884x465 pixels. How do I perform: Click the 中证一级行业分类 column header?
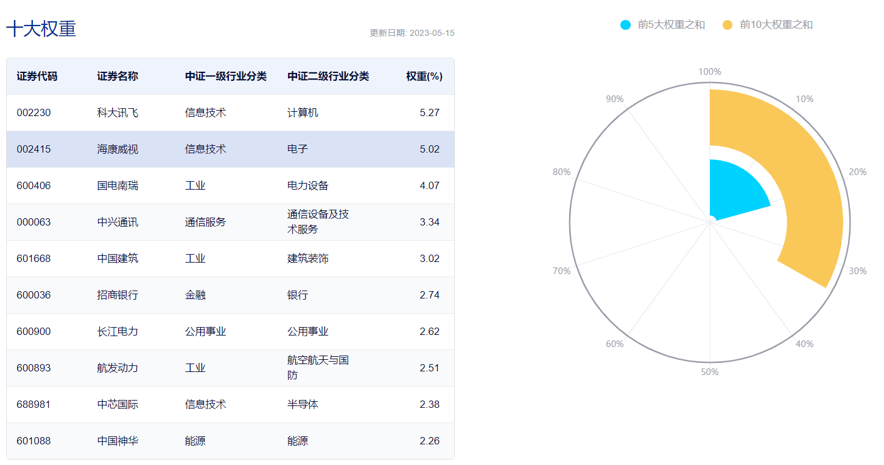(x=226, y=77)
